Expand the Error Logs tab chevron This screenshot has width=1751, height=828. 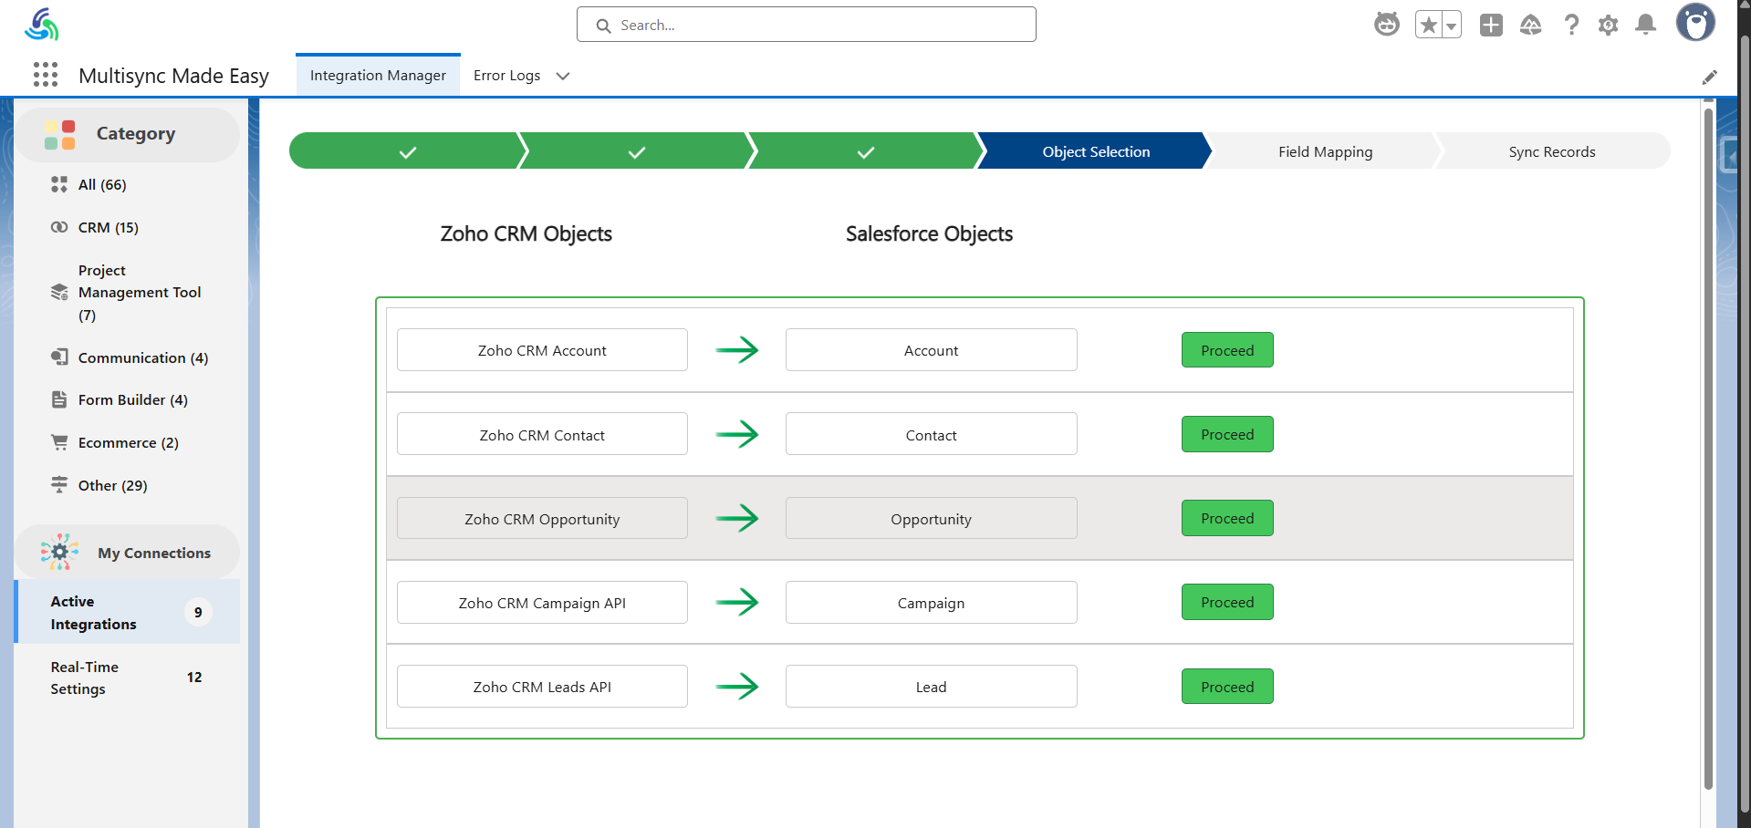pos(563,76)
